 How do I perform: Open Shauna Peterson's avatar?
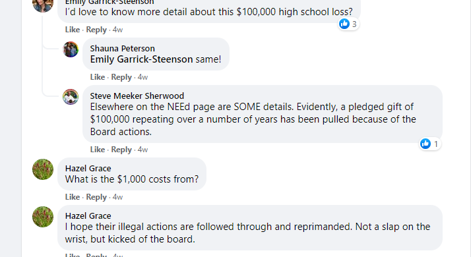coord(71,49)
